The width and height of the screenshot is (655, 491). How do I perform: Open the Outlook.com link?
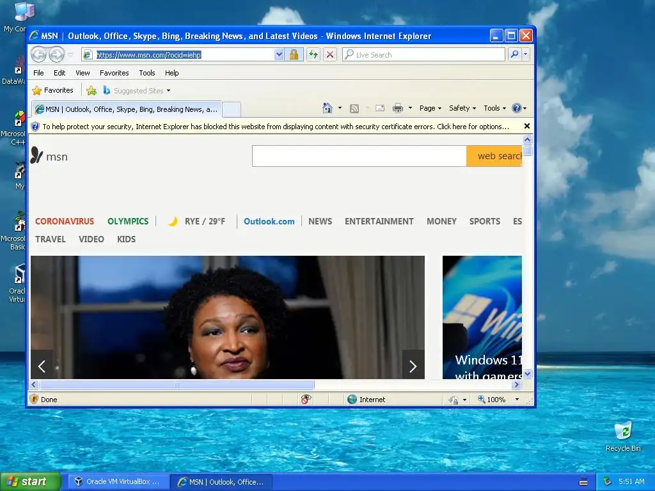click(x=269, y=221)
